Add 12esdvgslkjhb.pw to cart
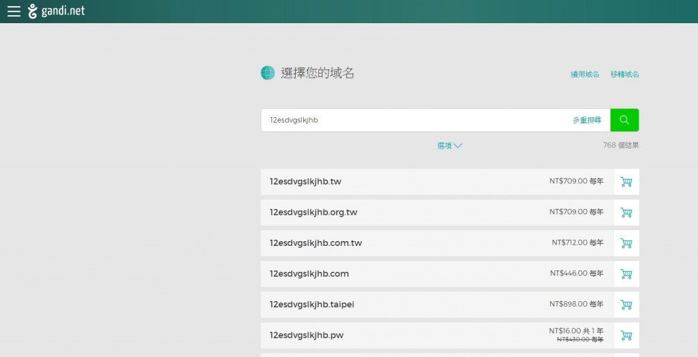 tap(626, 335)
